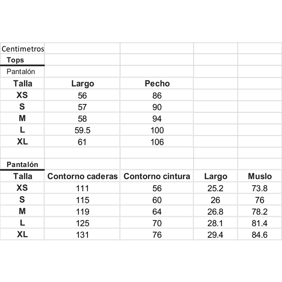The image size is (282, 282).
Task: Click the cell with value 81.4
Action: [x=260, y=223]
